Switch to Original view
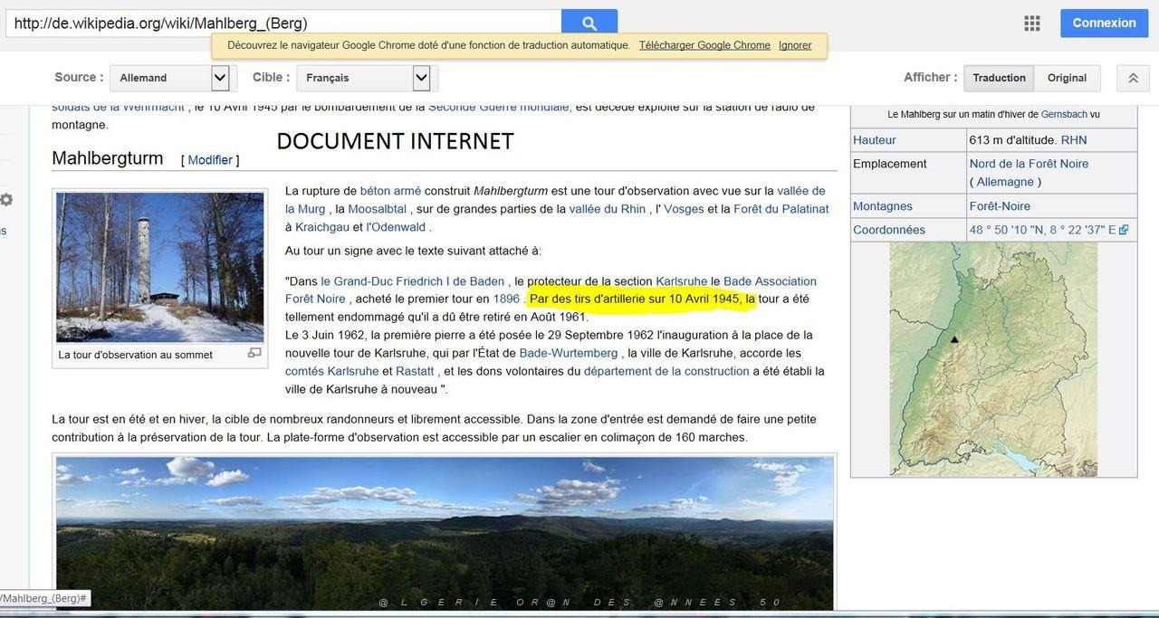Viewport: 1159px width, 618px height. coord(1067,78)
